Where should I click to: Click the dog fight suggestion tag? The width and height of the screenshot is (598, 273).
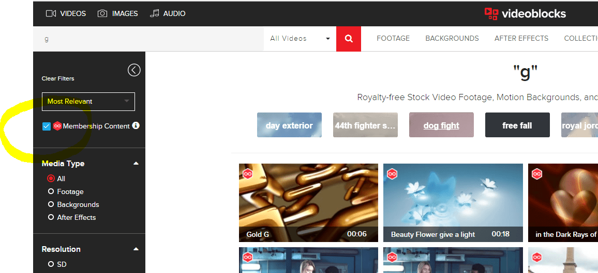tap(441, 125)
